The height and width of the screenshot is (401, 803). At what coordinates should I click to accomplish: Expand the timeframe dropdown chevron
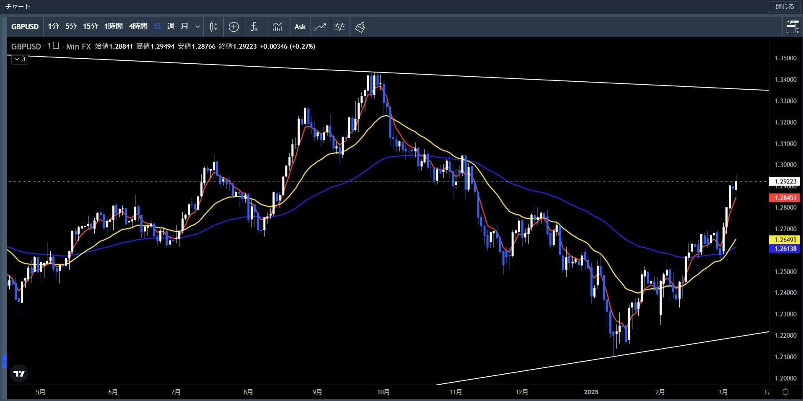[198, 27]
